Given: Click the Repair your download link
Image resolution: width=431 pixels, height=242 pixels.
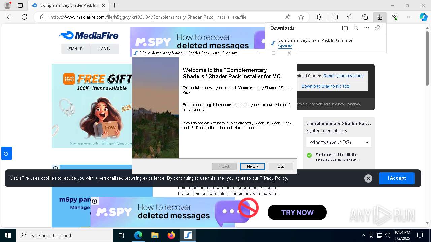Looking at the screenshot, I should click(343, 76).
